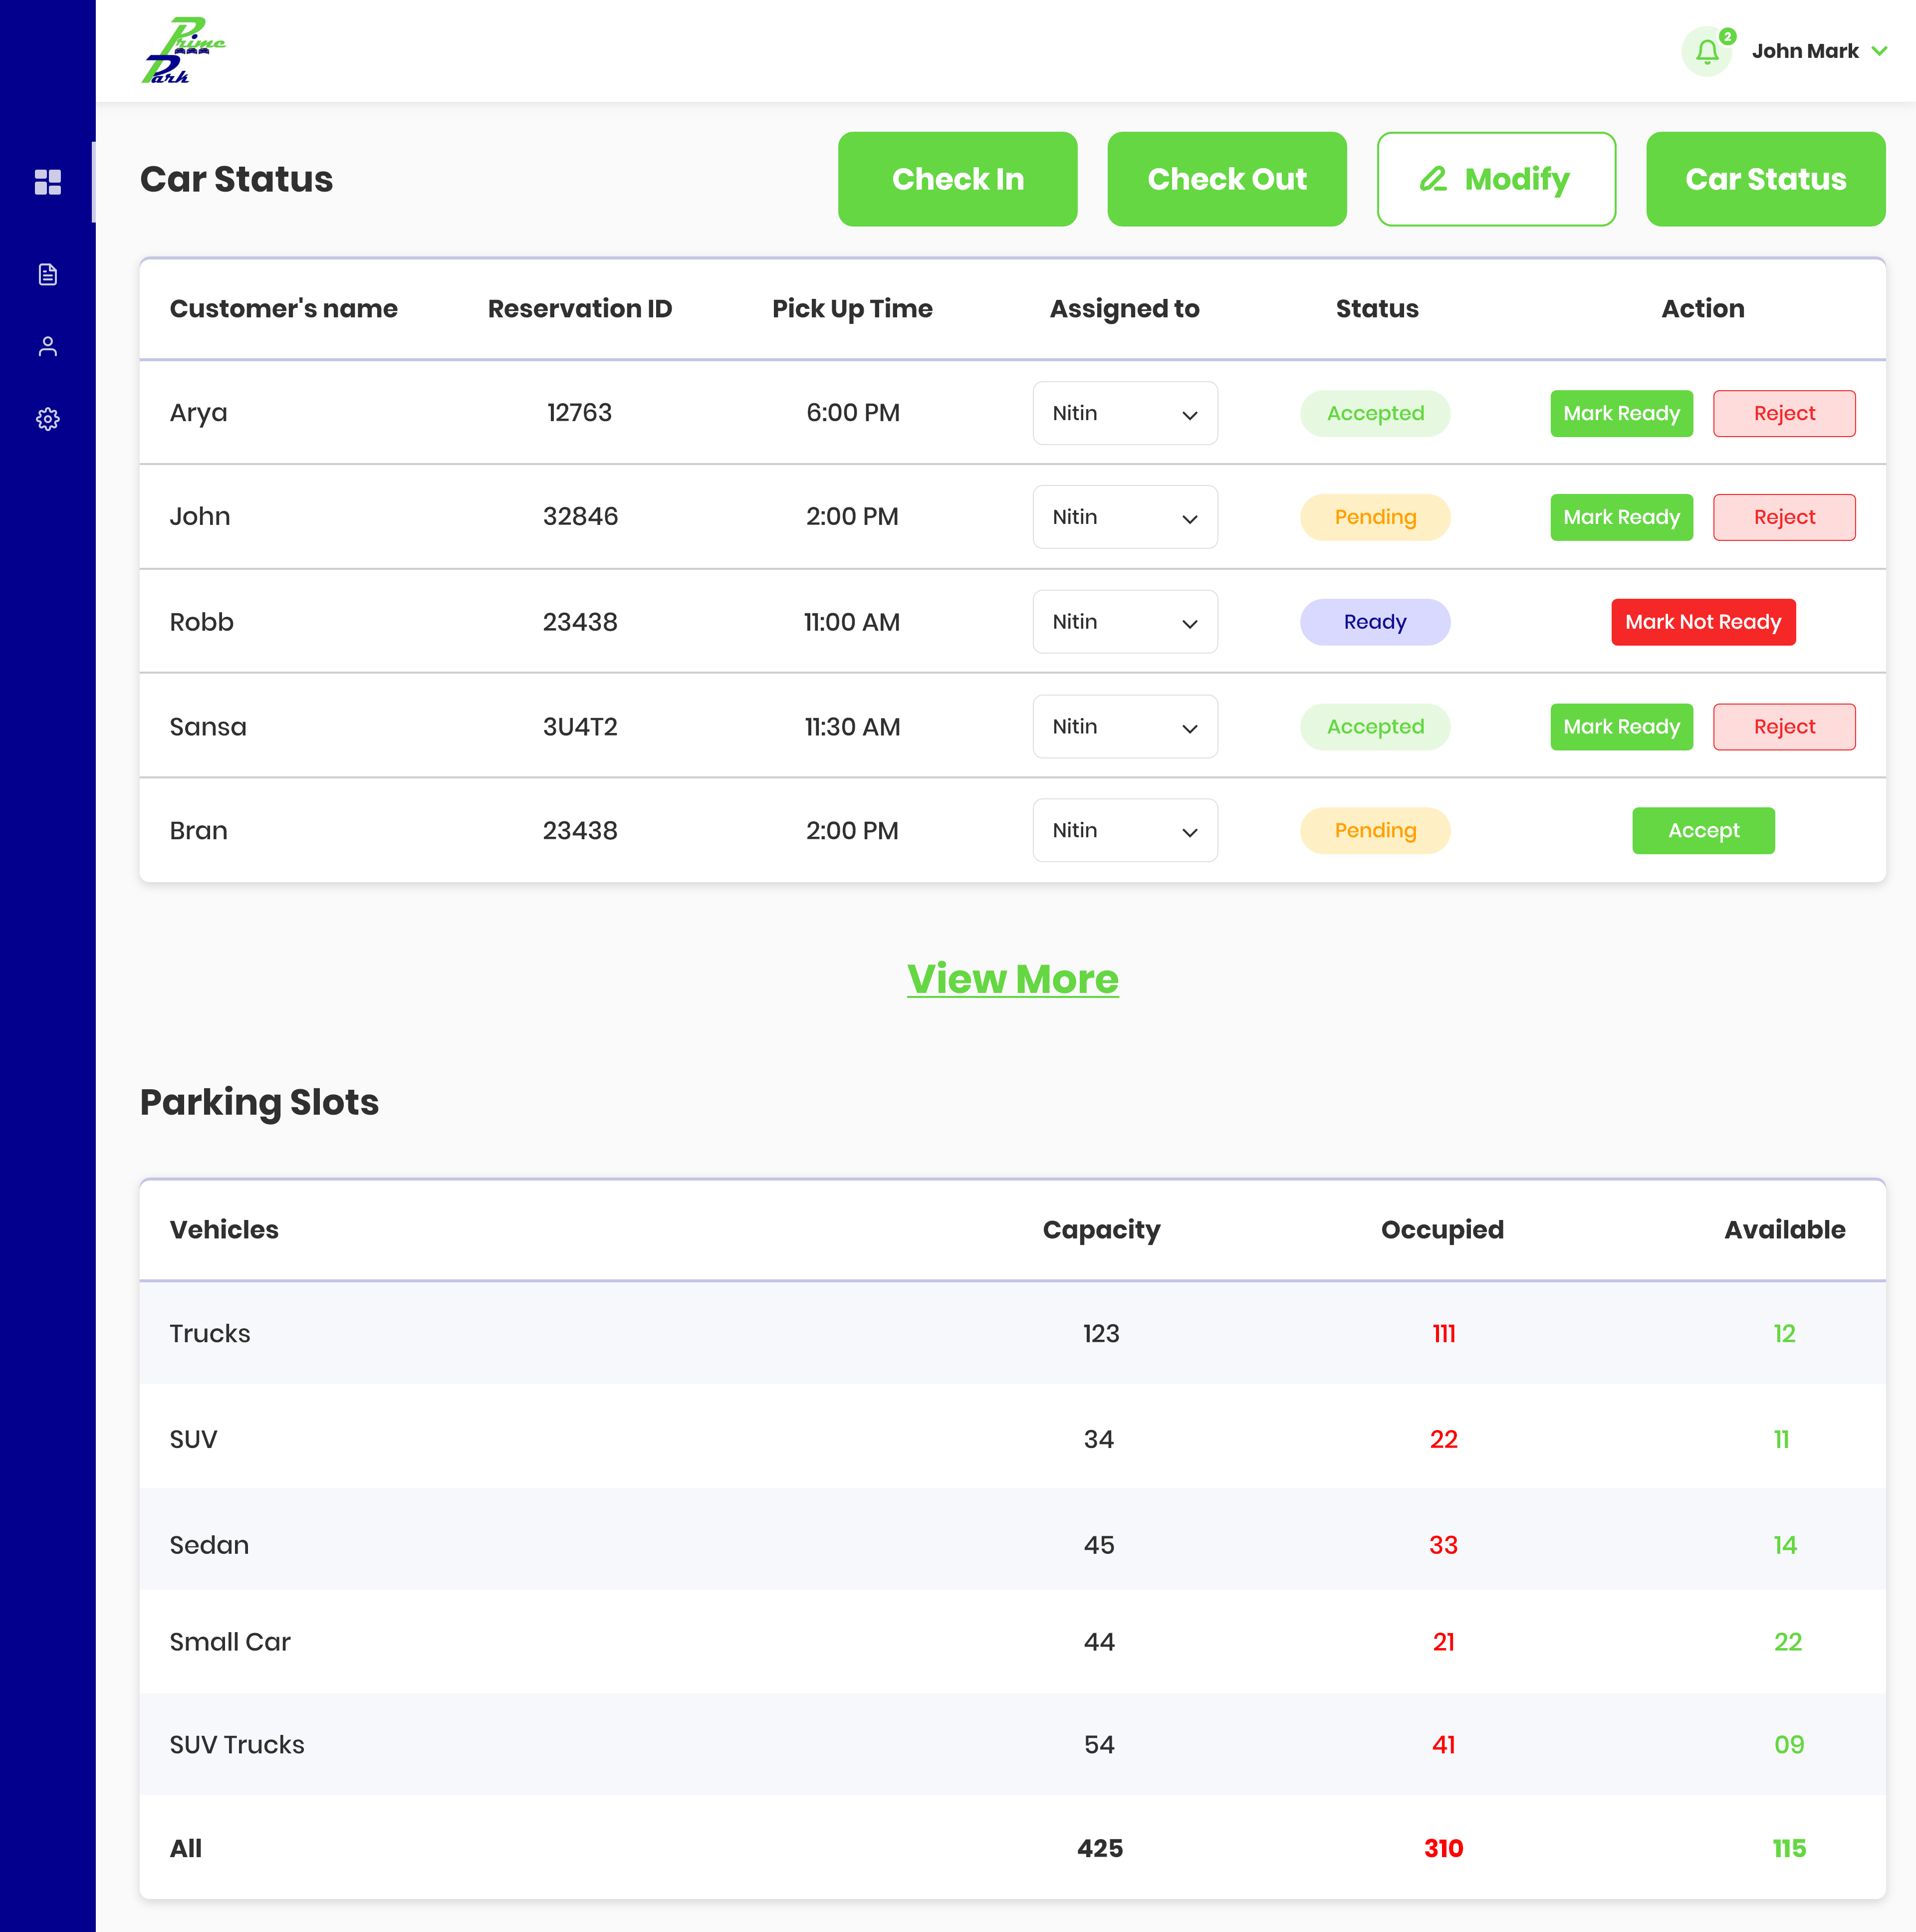This screenshot has width=1916, height=1932.
Task: Click the Pending status badge for John
Action: click(x=1375, y=517)
